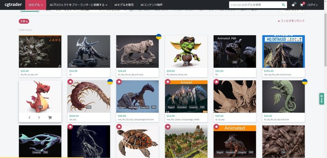The image size is (327, 158).
Task: Open the Animated spider creature thumbnail
Action: click(186, 97)
